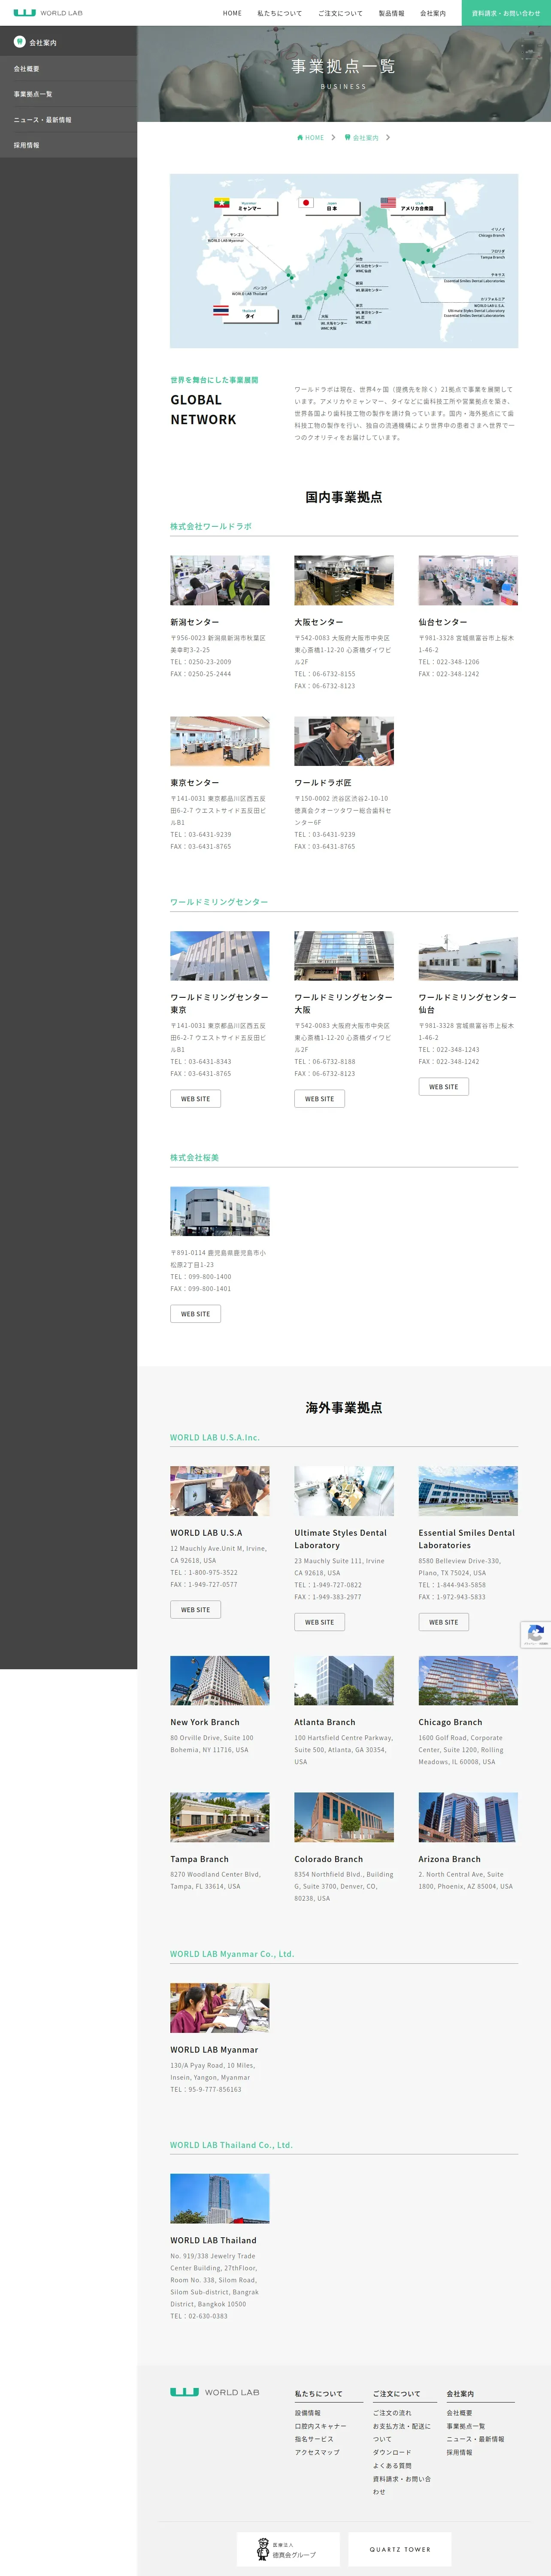Open お支払方法・配送について in the footer
This screenshot has height=2576, width=551.
pos(402,2432)
